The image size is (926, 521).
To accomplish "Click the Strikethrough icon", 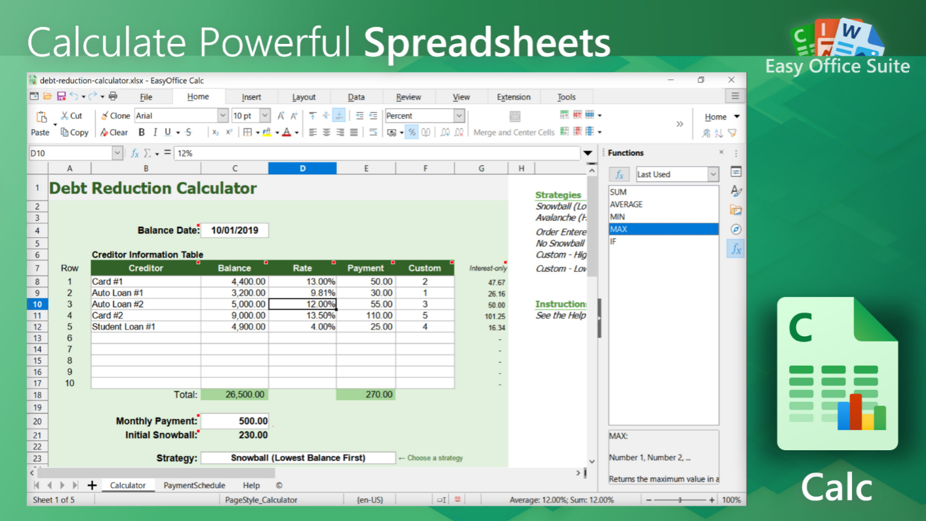I will [x=188, y=132].
